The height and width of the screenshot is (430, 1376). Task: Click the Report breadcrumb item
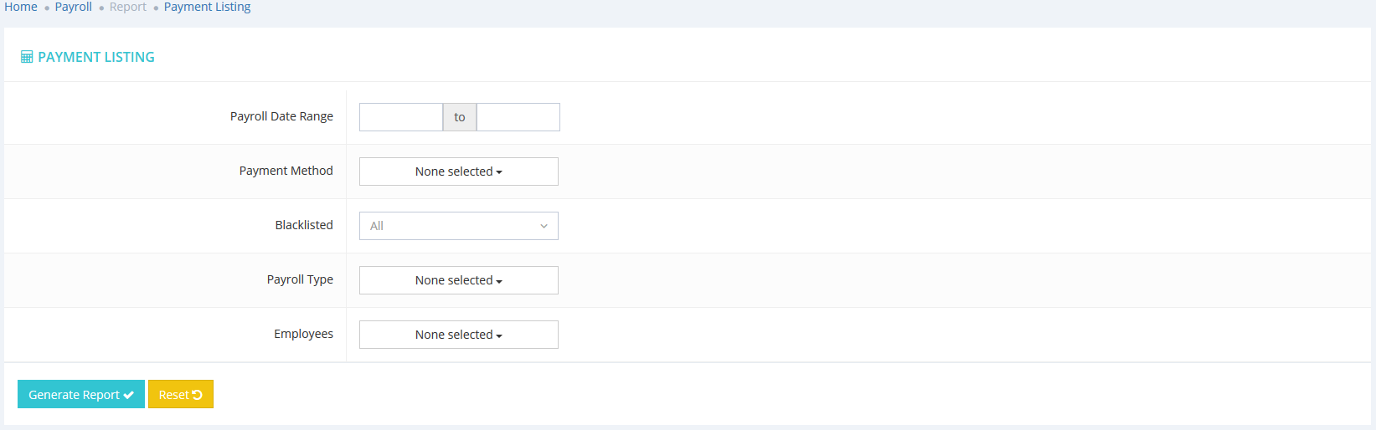pos(128,7)
